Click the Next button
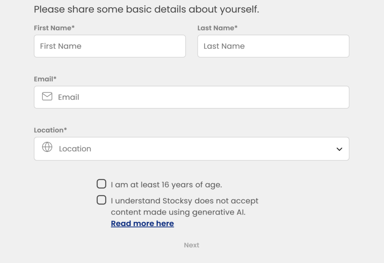The image size is (384, 263). click(192, 245)
